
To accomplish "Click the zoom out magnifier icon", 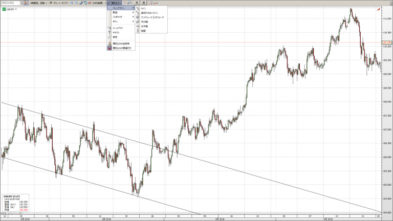I will tap(76, 3).
